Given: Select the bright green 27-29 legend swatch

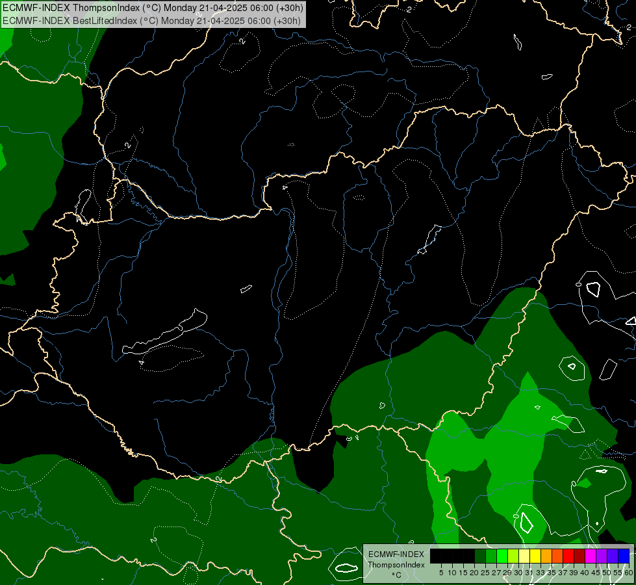Looking at the screenshot, I should click(502, 556).
